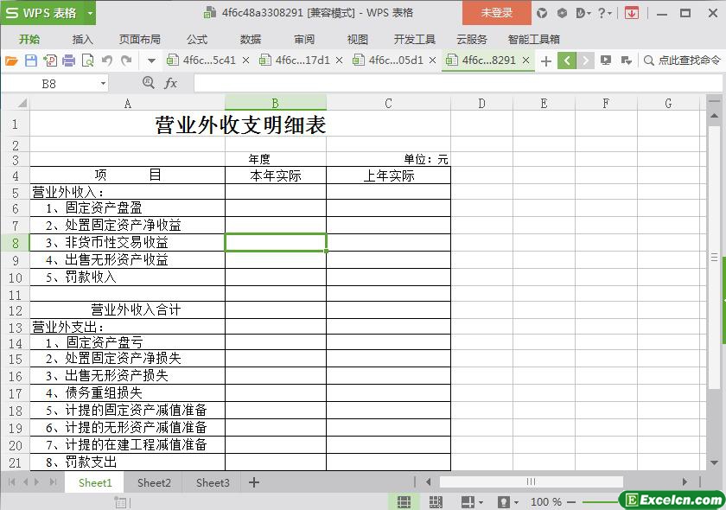
Task: Click the Save icon in quick toolbar
Action: tap(30, 61)
